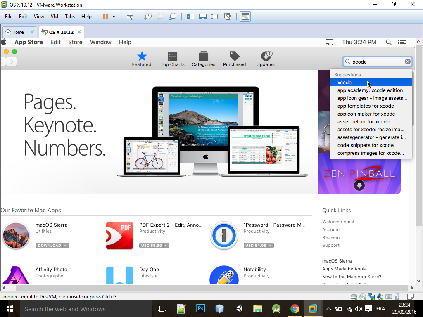The width and height of the screenshot is (423, 317).
Task: Open the App Store application menu
Action: point(29,42)
